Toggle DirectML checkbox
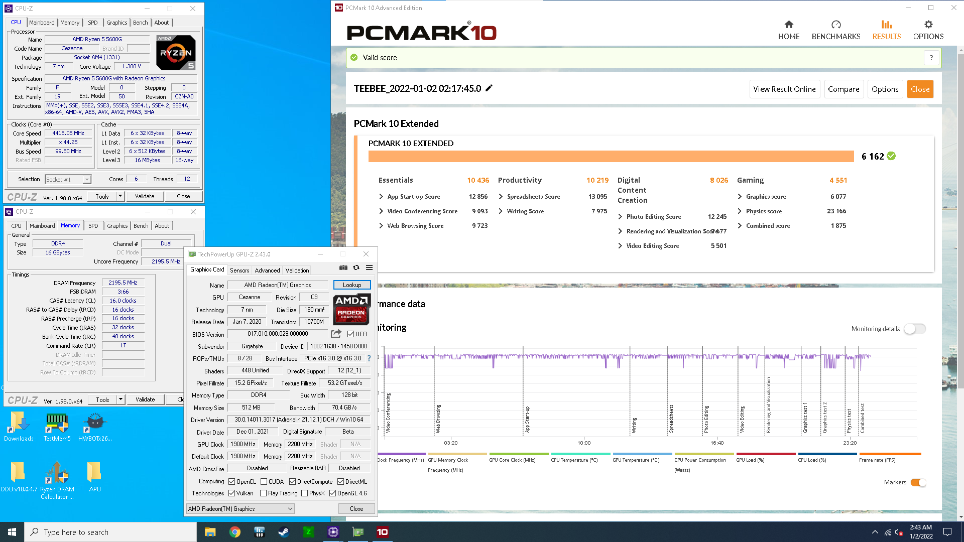 [x=340, y=482]
